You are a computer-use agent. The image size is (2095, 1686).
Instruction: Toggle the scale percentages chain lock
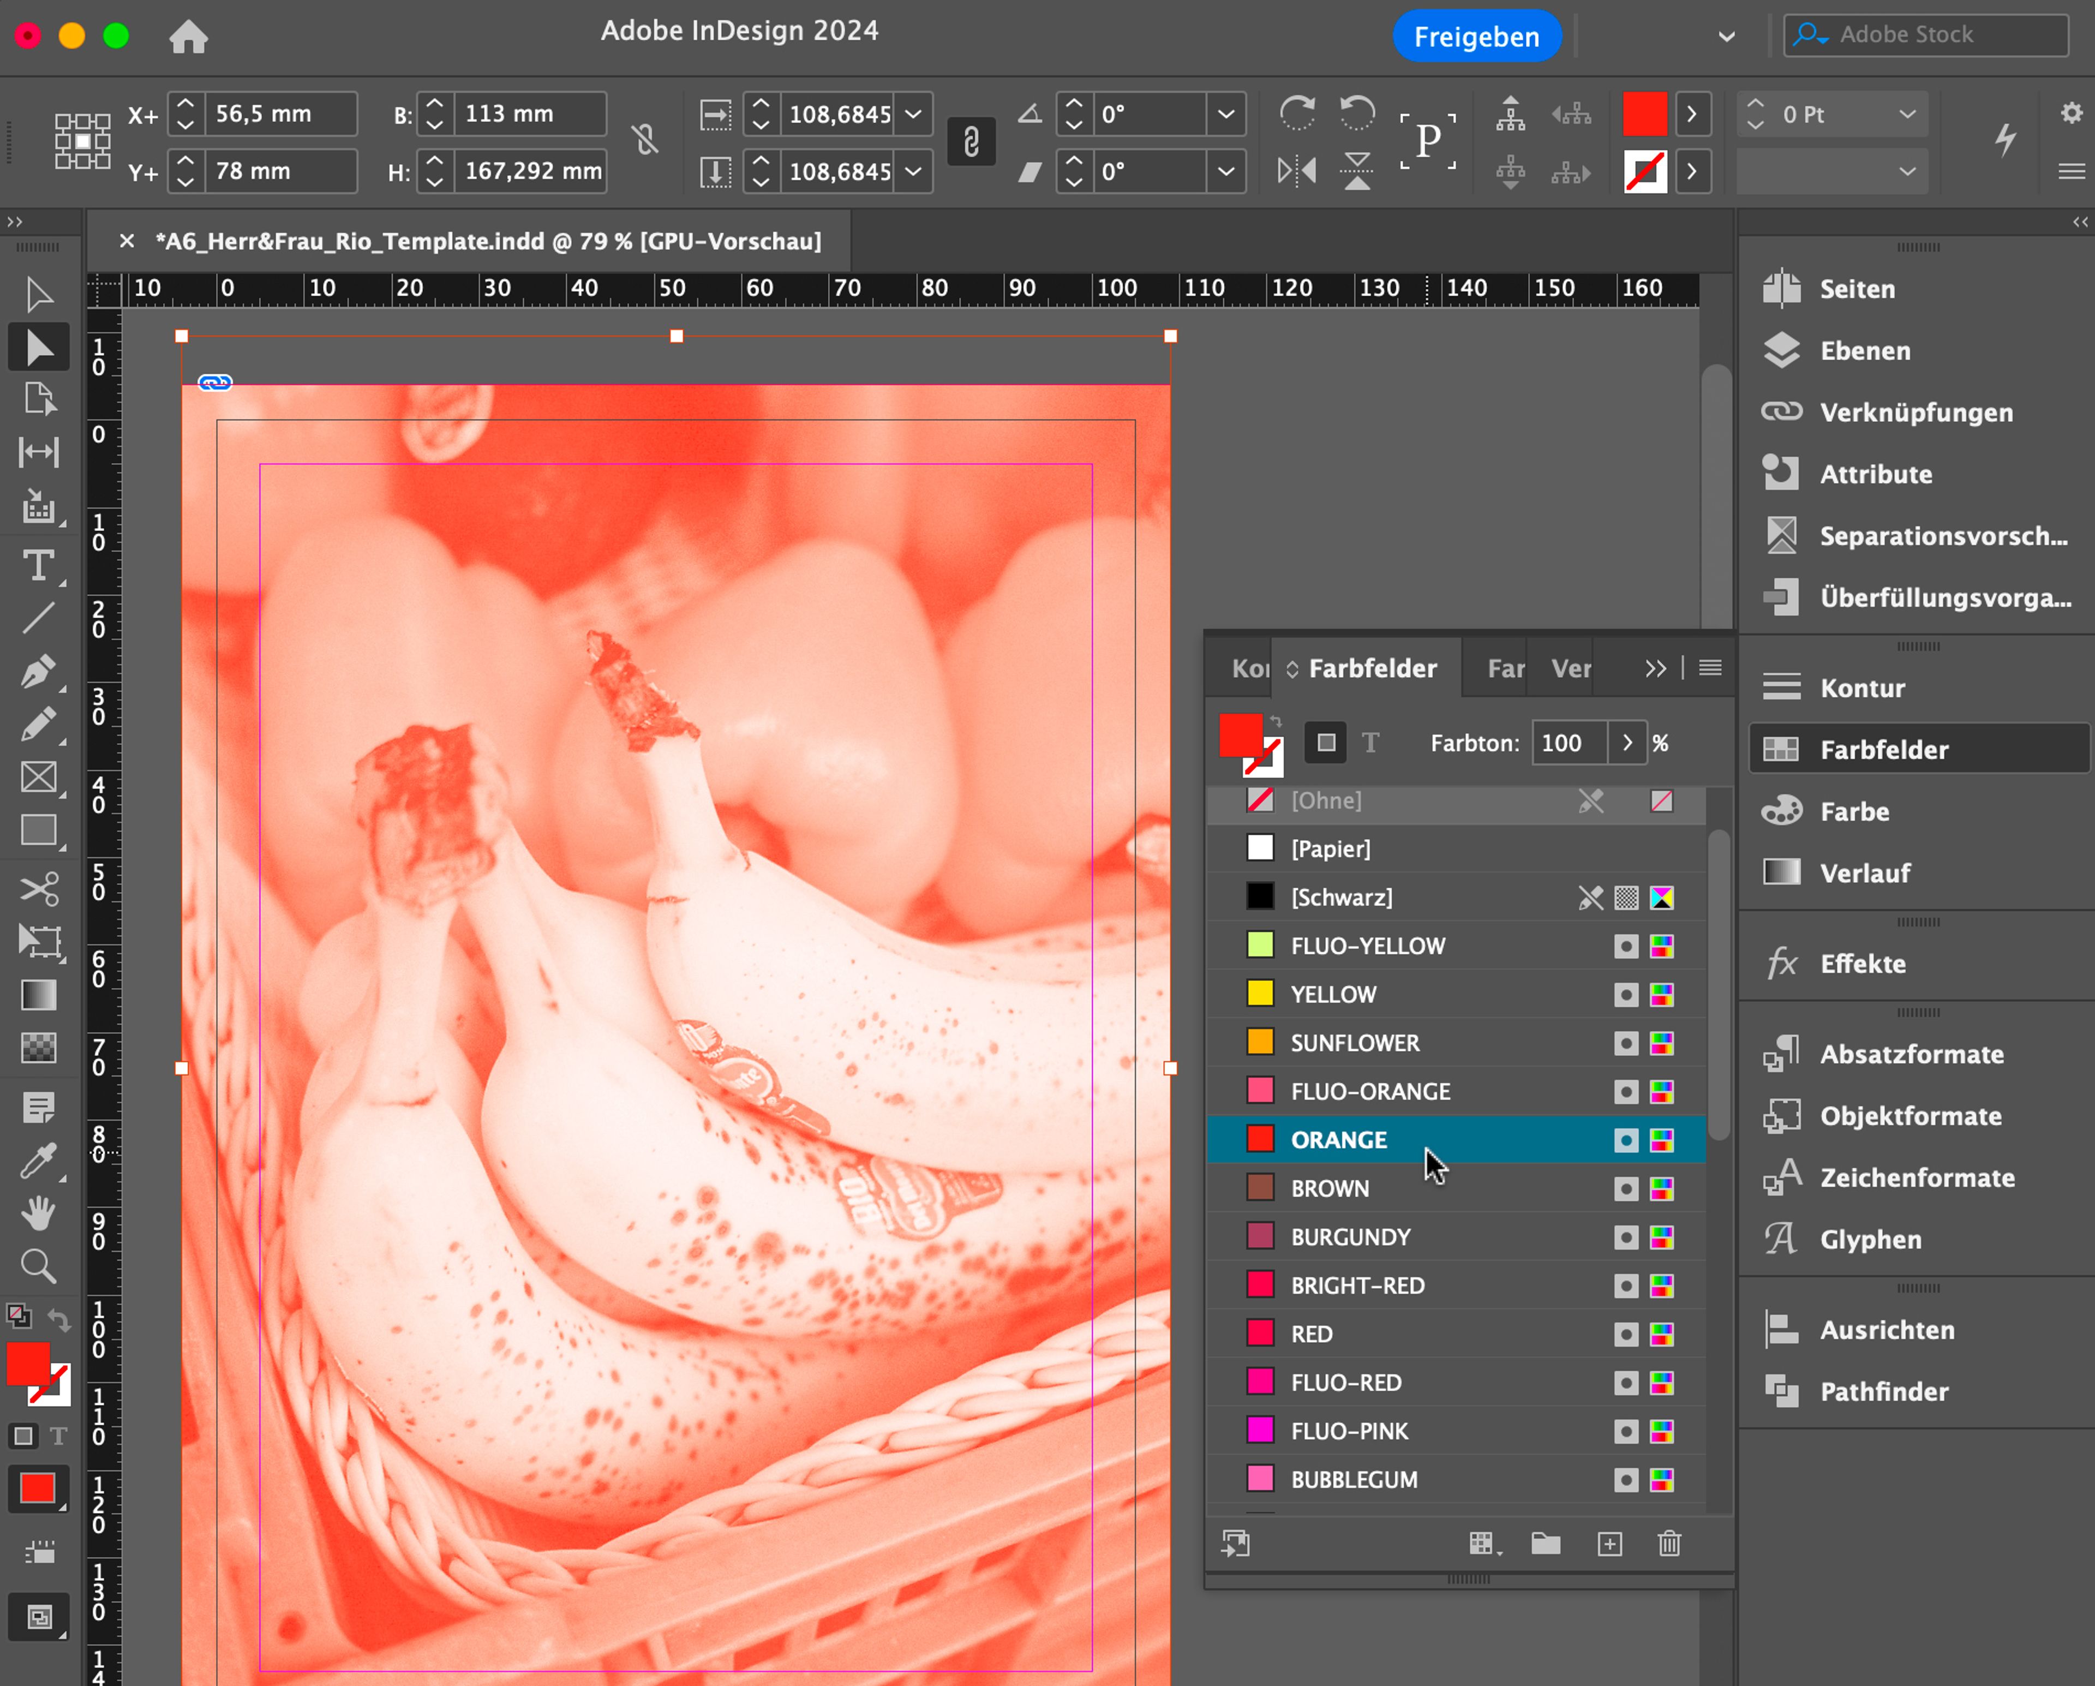coord(971,143)
